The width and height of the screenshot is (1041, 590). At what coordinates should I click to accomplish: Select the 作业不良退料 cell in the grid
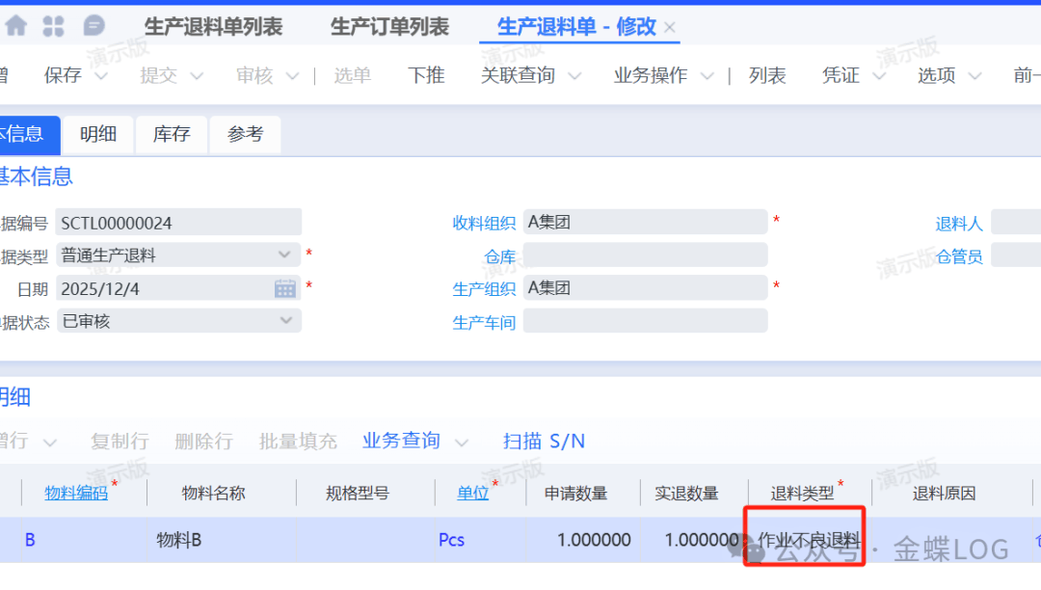point(808,539)
